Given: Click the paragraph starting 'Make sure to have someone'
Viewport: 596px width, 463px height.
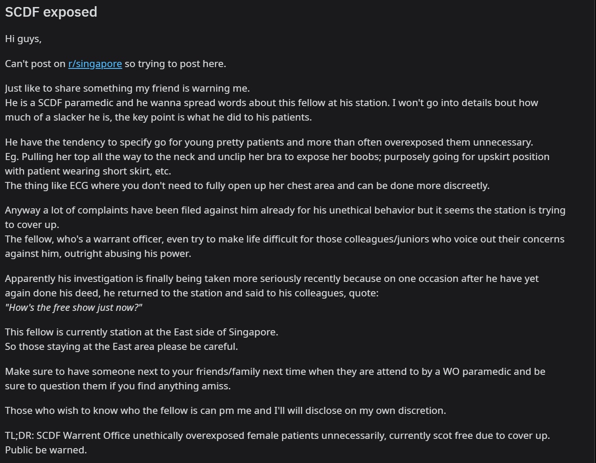Looking at the screenshot, I should pos(275,378).
